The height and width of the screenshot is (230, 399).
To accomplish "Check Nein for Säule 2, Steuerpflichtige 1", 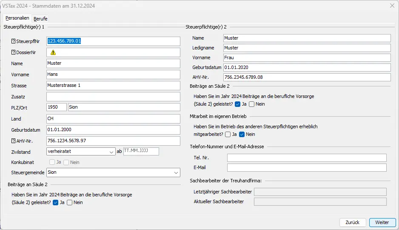I will [x=70, y=202].
